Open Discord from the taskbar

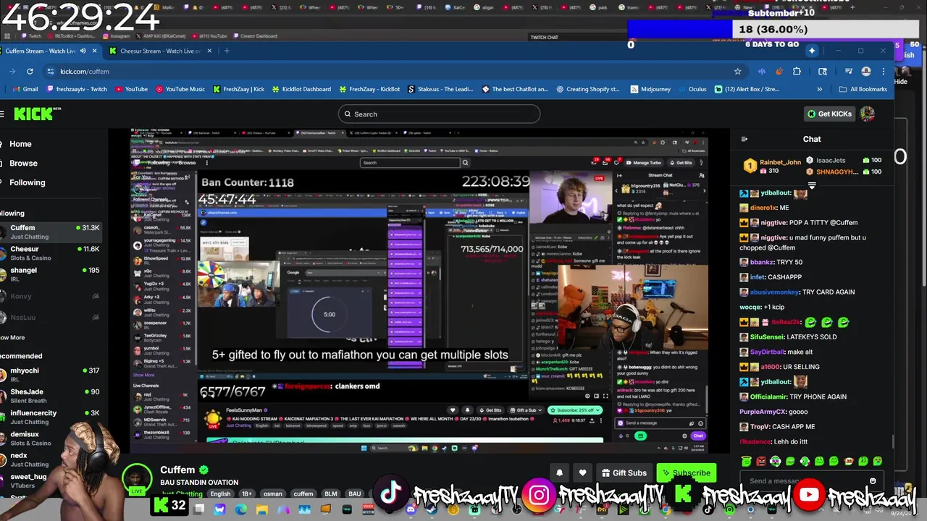pyautogui.click(x=411, y=509)
